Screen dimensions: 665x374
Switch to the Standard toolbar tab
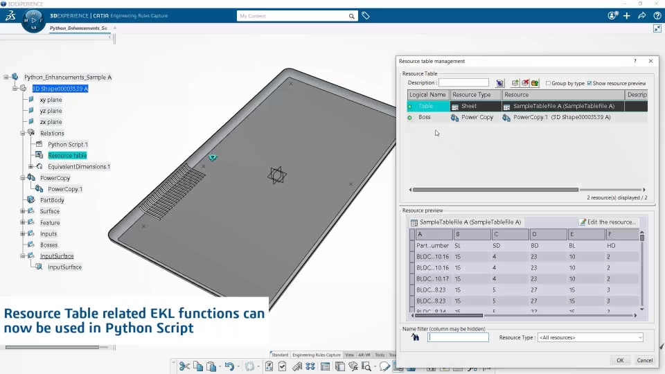pos(279,355)
